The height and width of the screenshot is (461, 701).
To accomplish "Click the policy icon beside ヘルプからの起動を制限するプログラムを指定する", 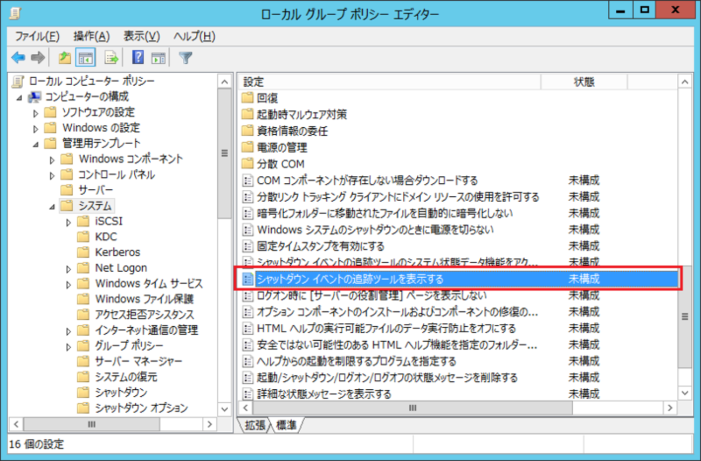I will pos(248,361).
